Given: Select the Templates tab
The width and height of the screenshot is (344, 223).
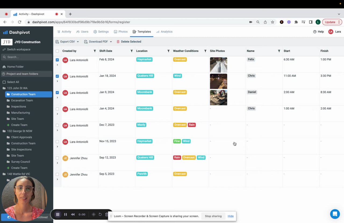Looking at the screenshot, I should pos(142,32).
